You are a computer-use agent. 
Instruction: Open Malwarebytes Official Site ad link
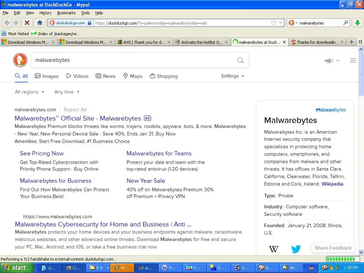click(78, 118)
